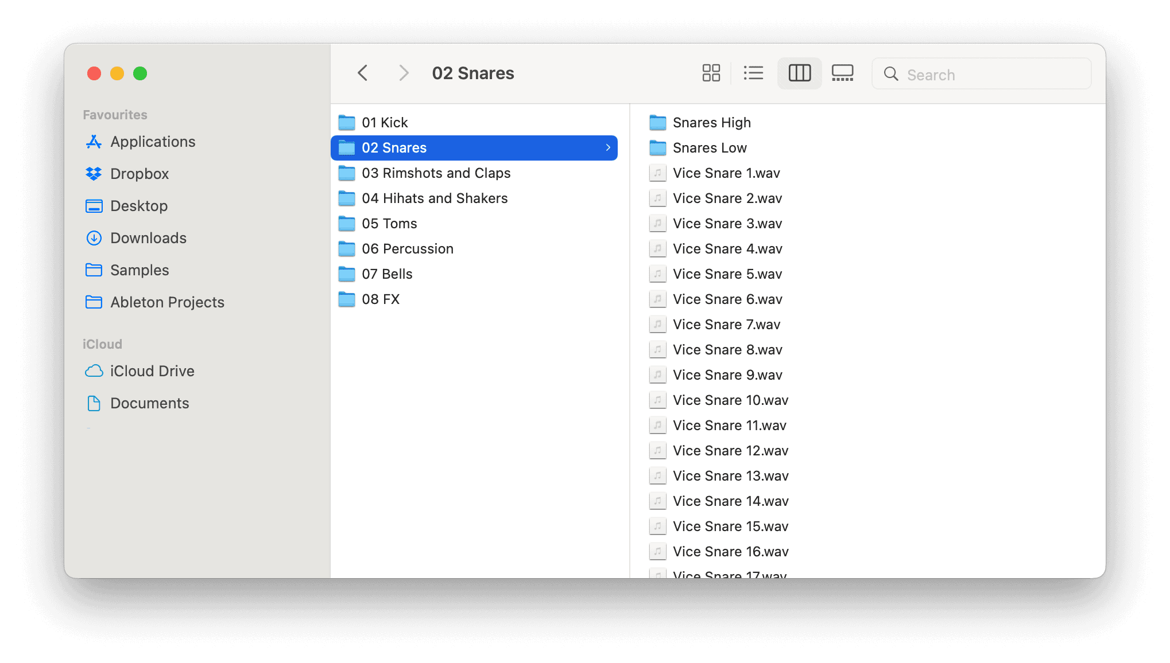Open Applications in the sidebar
This screenshot has width=1170, height=663.
point(153,142)
